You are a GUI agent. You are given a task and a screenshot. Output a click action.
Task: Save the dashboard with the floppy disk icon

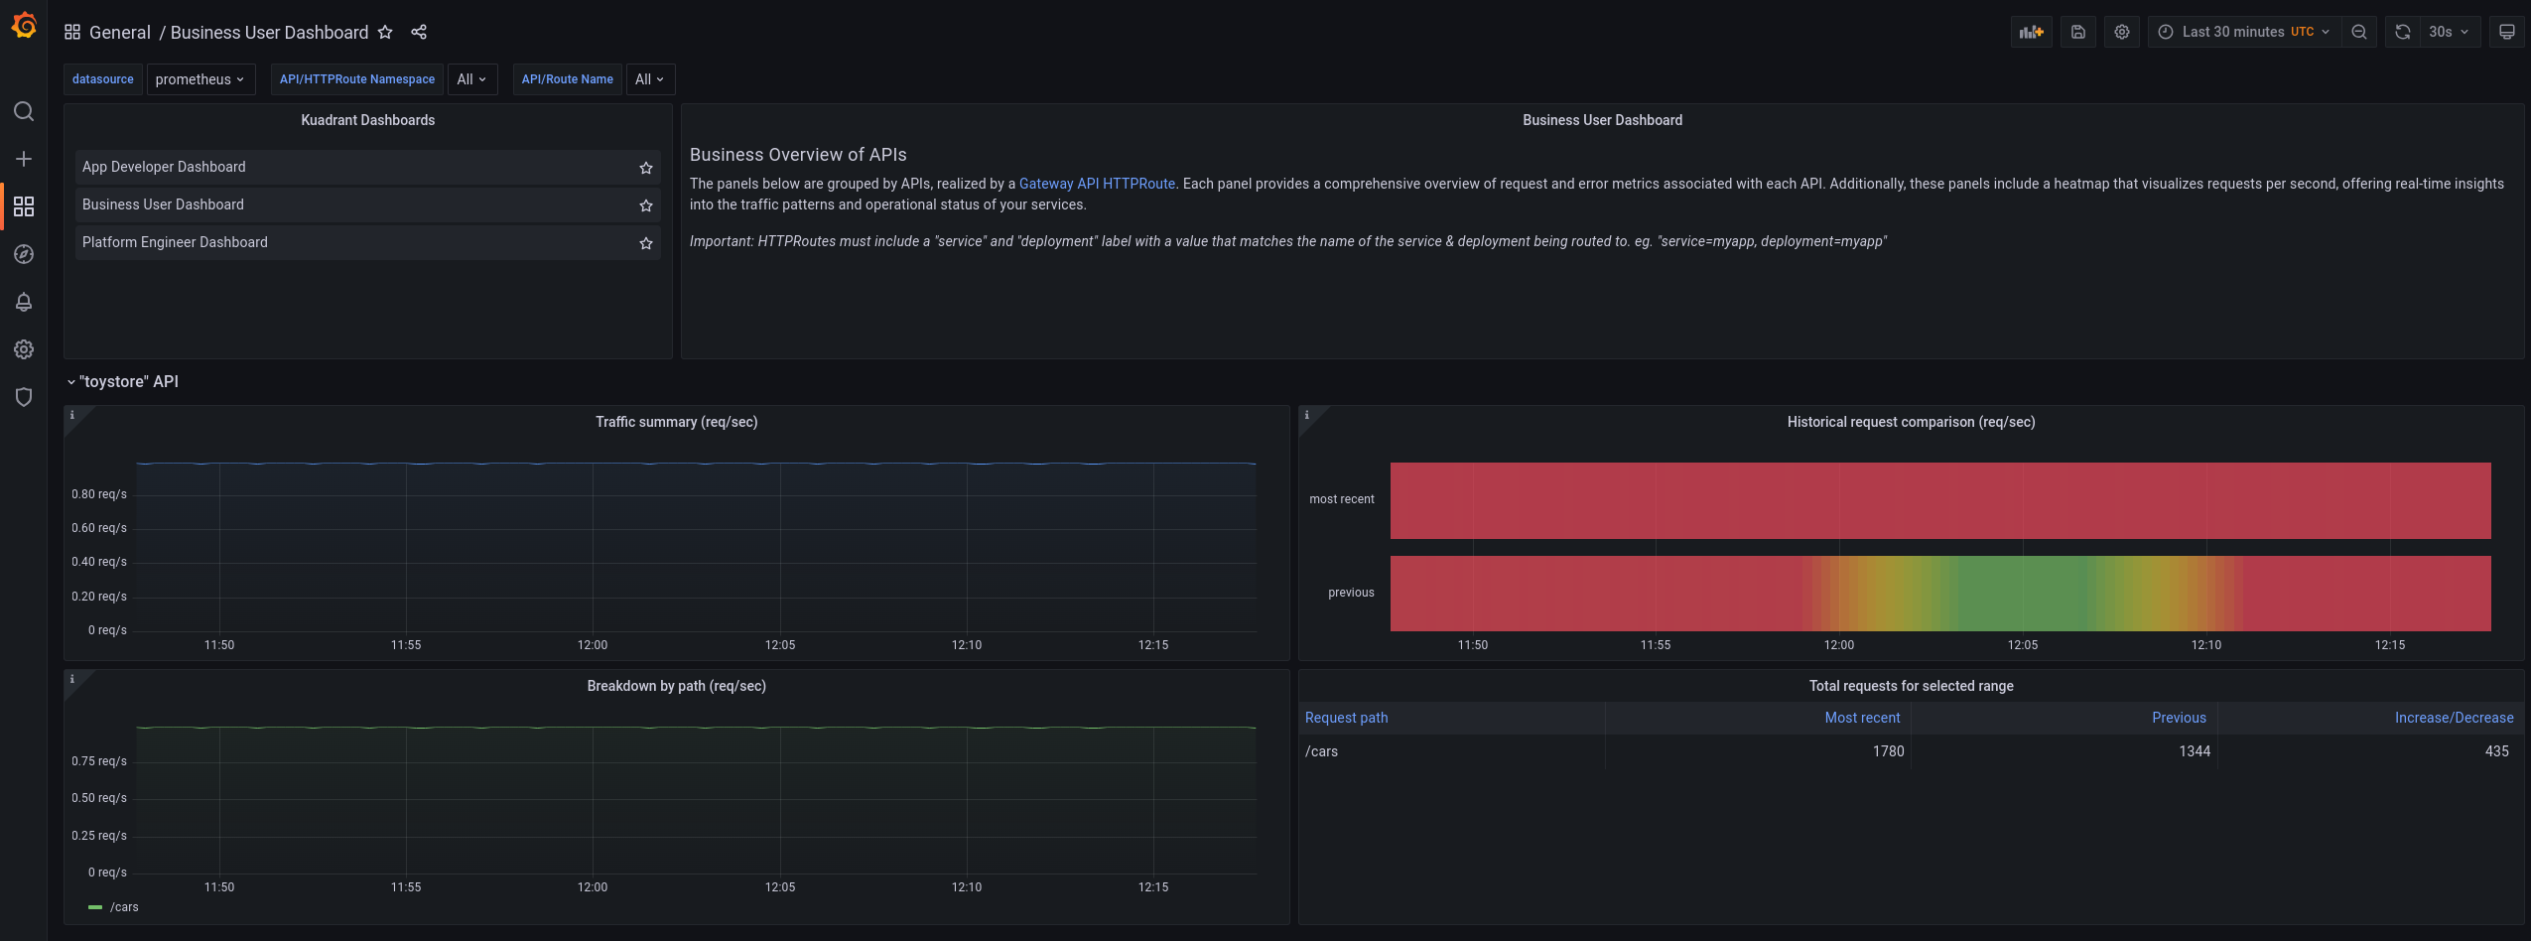pos(2078,32)
